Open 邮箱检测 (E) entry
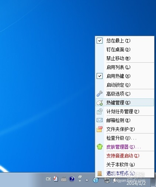 tap(125, 120)
